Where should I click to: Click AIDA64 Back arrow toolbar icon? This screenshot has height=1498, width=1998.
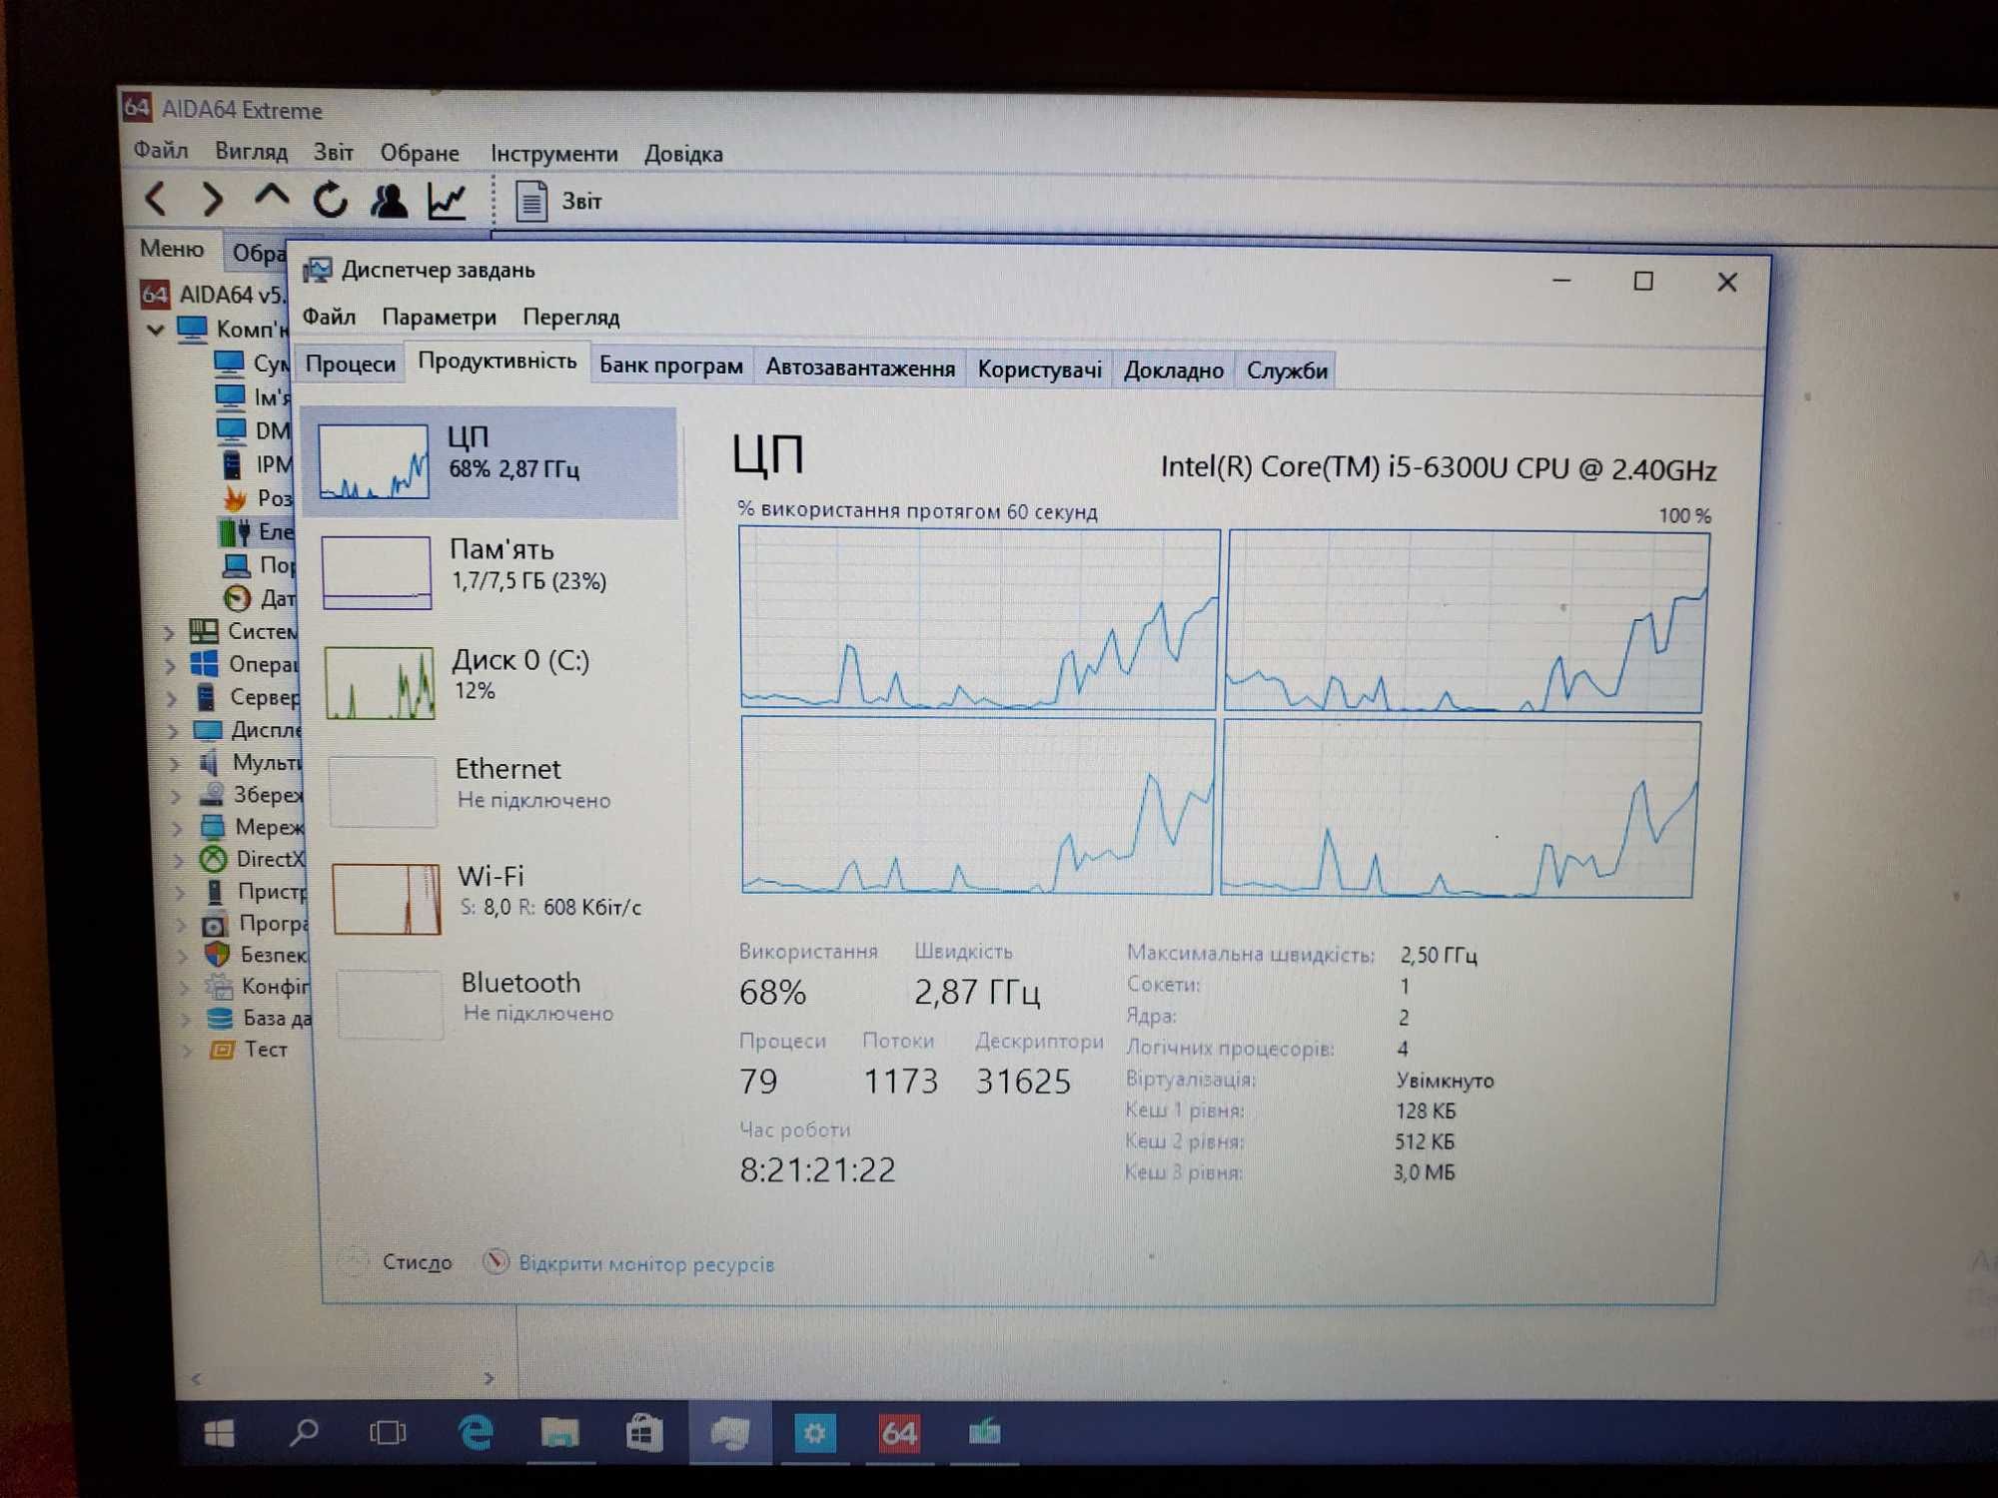(x=156, y=198)
